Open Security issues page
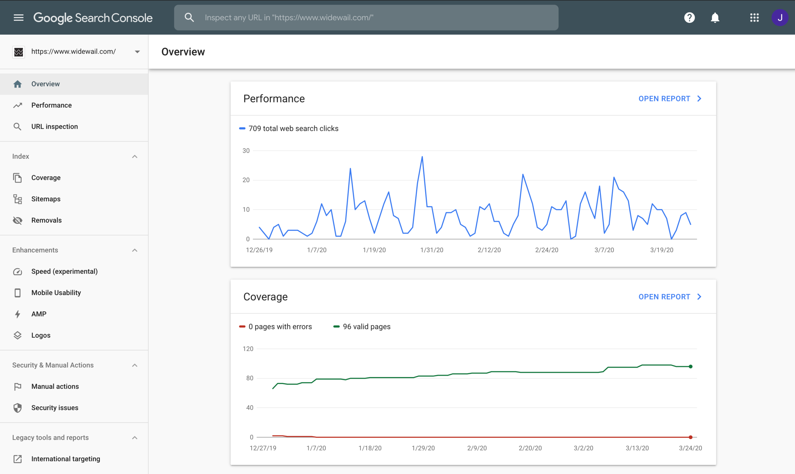The height and width of the screenshot is (474, 795). (74, 408)
